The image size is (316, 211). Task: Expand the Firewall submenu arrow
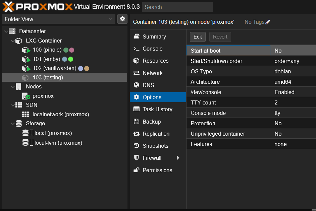[178, 158]
